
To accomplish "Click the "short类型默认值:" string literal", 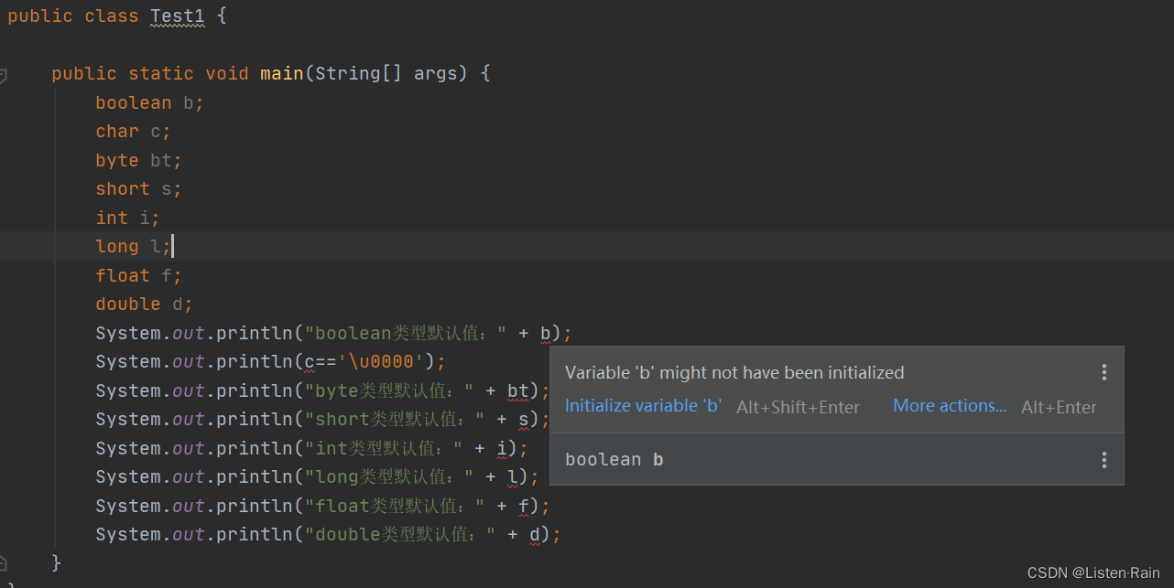I will (395, 419).
